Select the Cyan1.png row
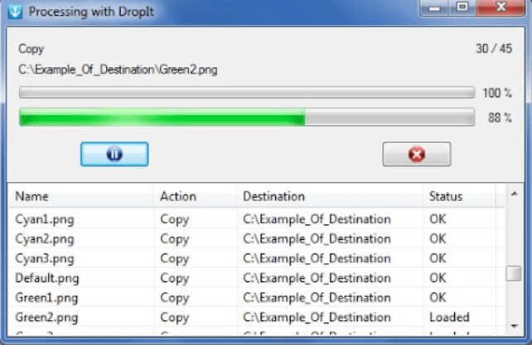 pos(257,219)
